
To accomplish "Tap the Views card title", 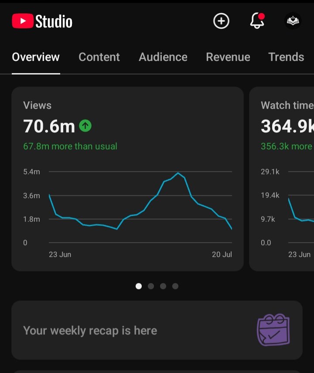I will coord(37,105).
